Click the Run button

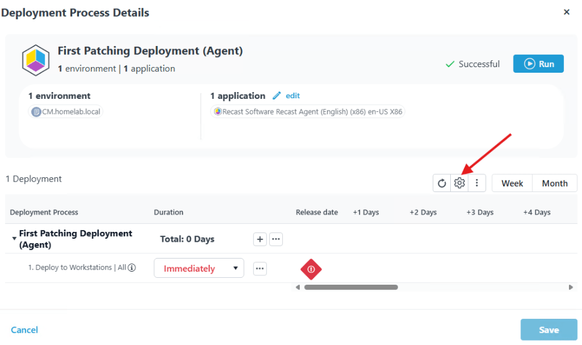tap(538, 64)
